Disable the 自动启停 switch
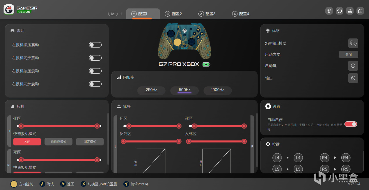This screenshot has height=190, width=369. click(x=351, y=124)
